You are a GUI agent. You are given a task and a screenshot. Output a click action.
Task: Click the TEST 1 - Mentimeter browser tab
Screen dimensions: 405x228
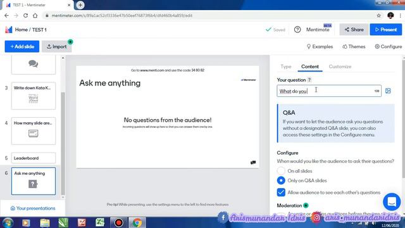point(39,5)
